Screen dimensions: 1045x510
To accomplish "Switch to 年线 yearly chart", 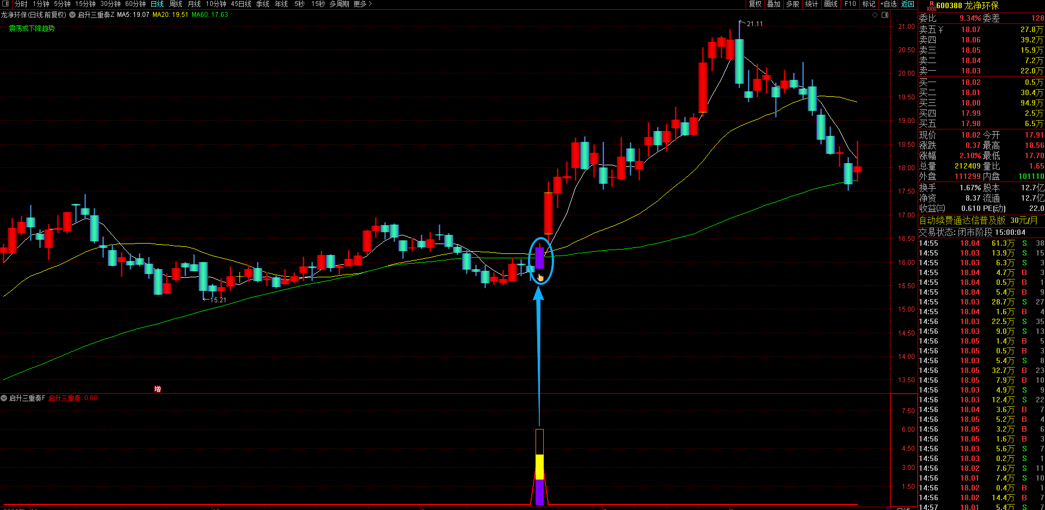I will (x=281, y=4).
